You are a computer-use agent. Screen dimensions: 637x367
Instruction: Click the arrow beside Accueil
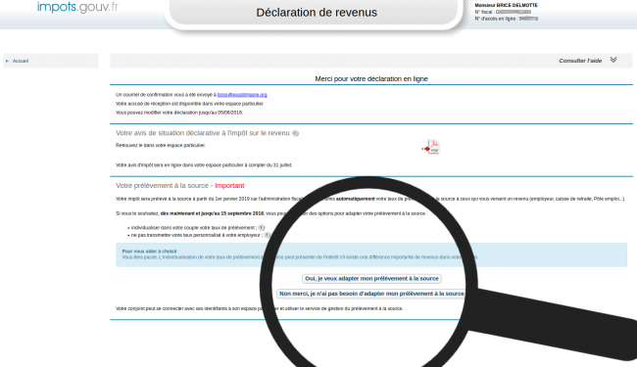7,61
